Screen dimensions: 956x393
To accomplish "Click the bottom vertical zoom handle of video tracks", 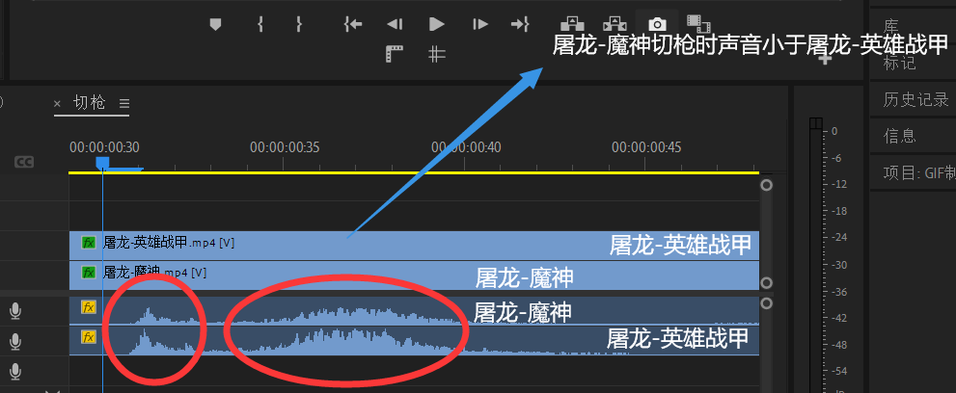I will (x=766, y=283).
